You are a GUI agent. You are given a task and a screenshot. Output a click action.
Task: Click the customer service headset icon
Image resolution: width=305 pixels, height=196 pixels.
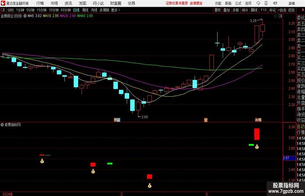click(x=258, y=3)
